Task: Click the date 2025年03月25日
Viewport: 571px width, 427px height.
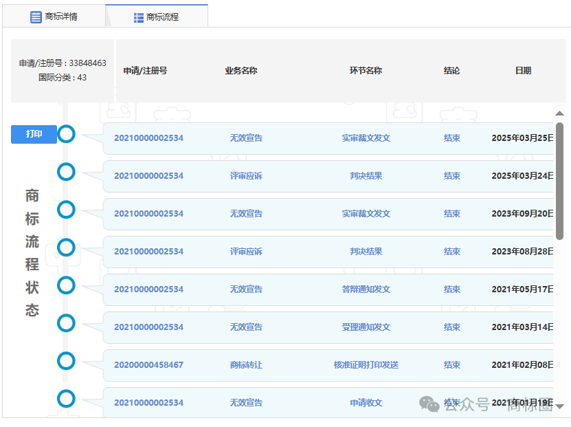Action: coord(522,138)
